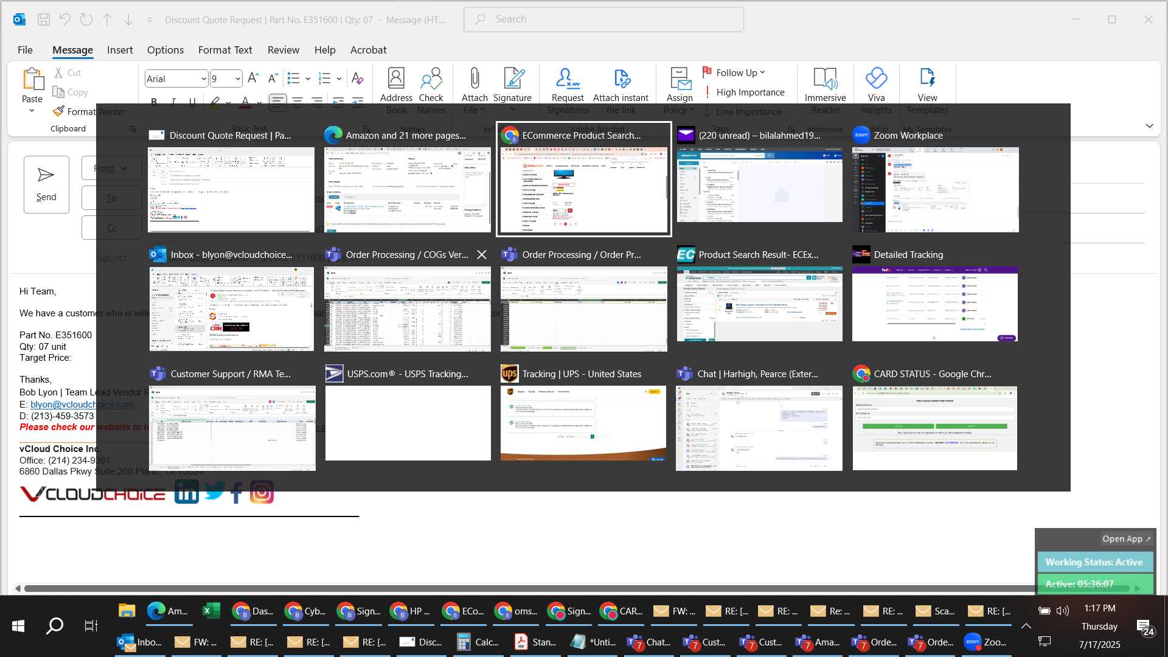The image size is (1168, 657).
Task: Toggle Bold formatting
Action: coord(154,102)
